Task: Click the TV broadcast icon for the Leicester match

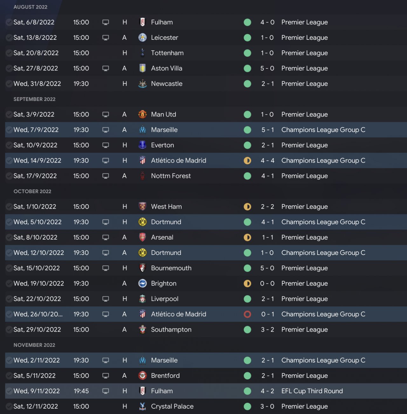Action: [106, 38]
